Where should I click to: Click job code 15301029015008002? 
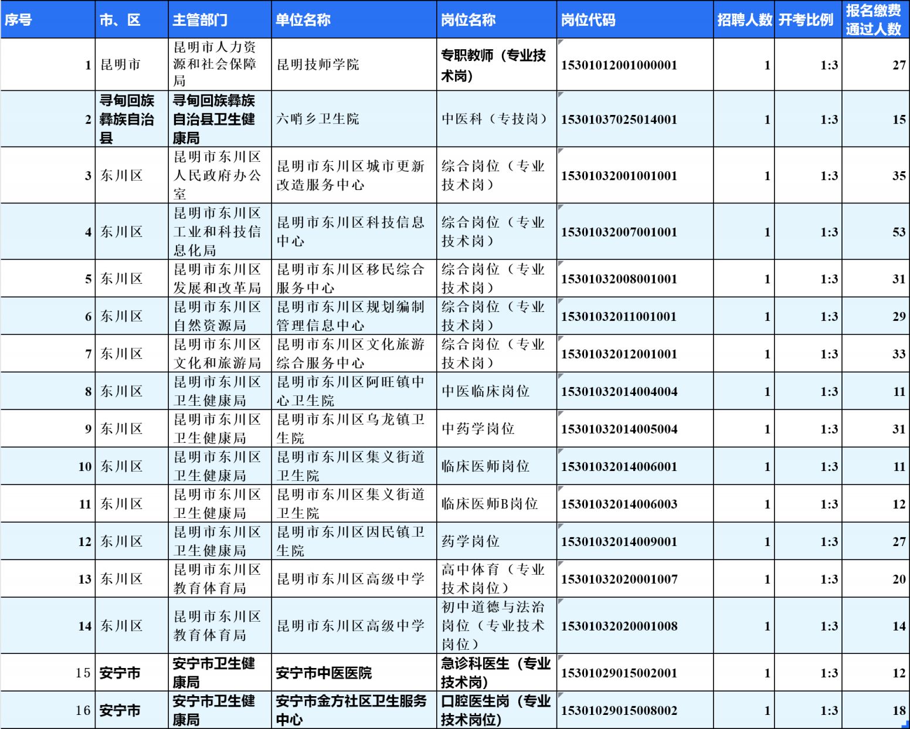(635, 710)
